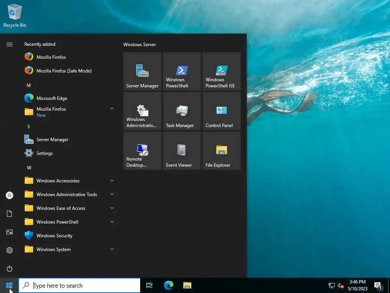Open Microsoft Edge from the app list

(x=70, y=98)
